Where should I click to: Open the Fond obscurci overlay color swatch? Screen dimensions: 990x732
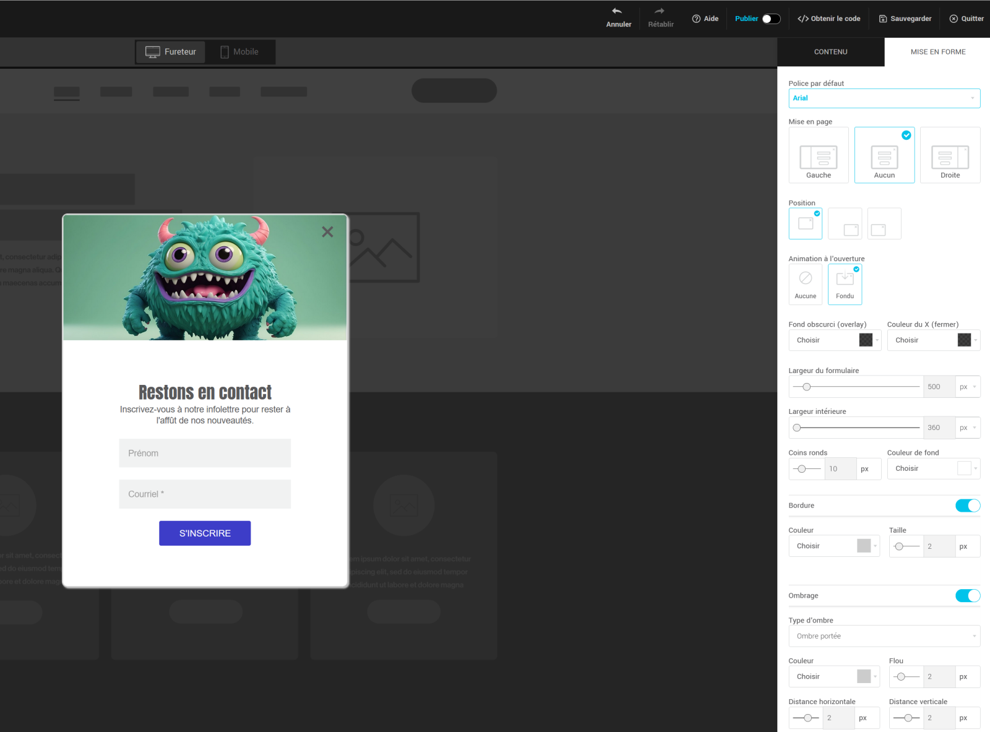[866, 340]
